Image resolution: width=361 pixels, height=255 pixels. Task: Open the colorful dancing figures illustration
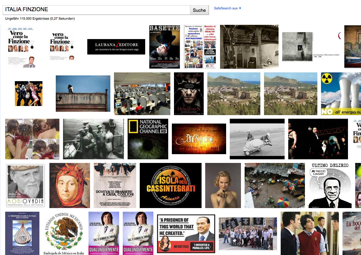28,94
